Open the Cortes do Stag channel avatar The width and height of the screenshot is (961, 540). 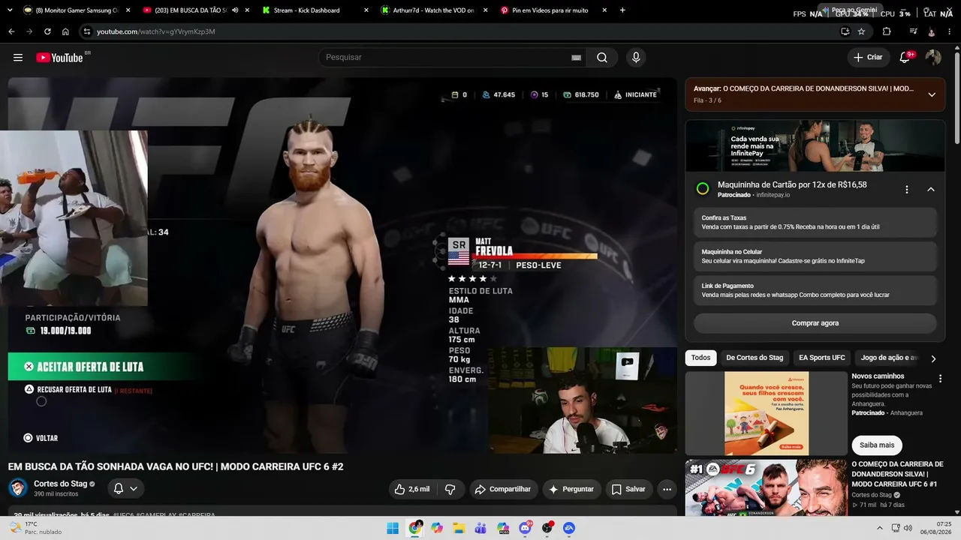pyautogui.click(x=18, y=488)
